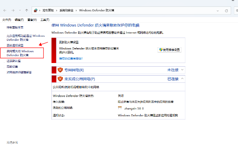
Task: Click the Control Panel address bar icon
Action: point(36,10)
